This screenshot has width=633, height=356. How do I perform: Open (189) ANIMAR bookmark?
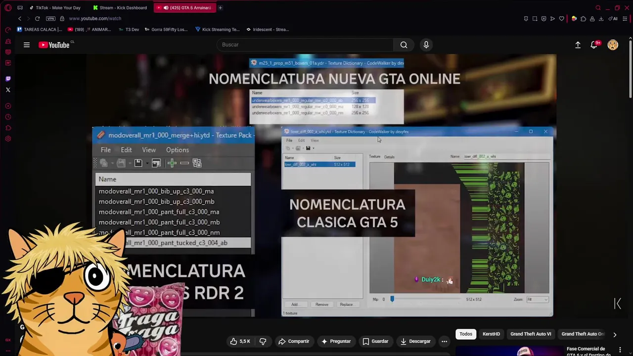pos(90,30)
